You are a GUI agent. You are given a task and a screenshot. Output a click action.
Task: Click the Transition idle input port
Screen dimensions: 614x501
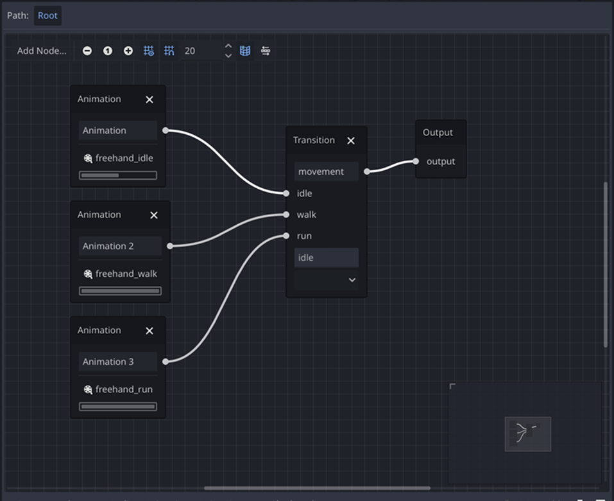[x=286, y=193]
